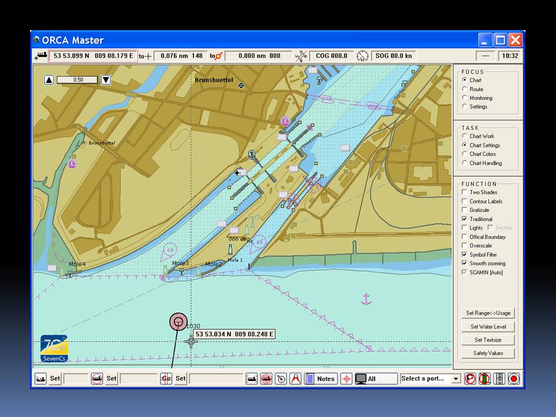Click the ORCA Master title bar icon
This screenshot has width=556, height=417.
(36, 40)
